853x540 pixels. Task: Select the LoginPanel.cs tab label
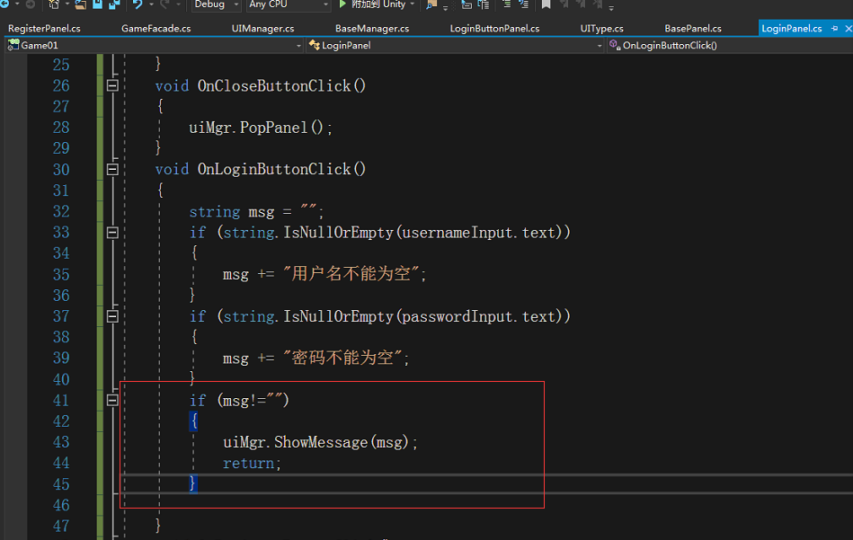point(792,28)
